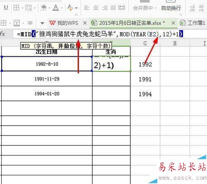The image size is (207, 184).
Task: Open the fill color dropdown arrow
Action: (49, 8)
